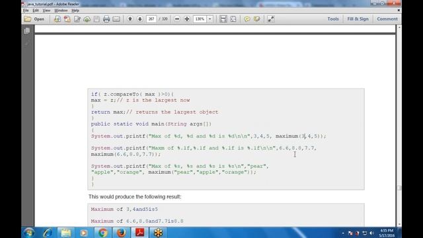Open the Comment pane

pos(387,19)
